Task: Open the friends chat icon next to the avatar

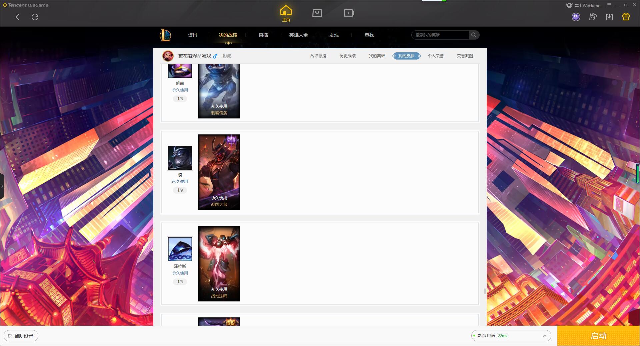Action: tap(593, 17)
